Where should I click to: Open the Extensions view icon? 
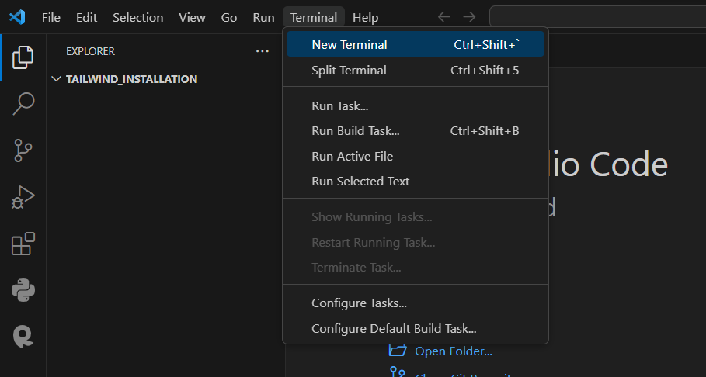(x=23, y=244)
